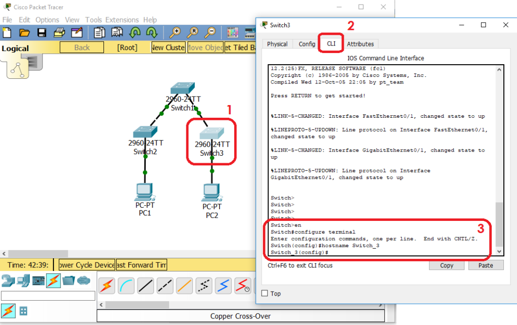The height and width of the screenshot is (325, 517).
Task: Click the Copy button in CLI
Action: click(x=446, y=265)
